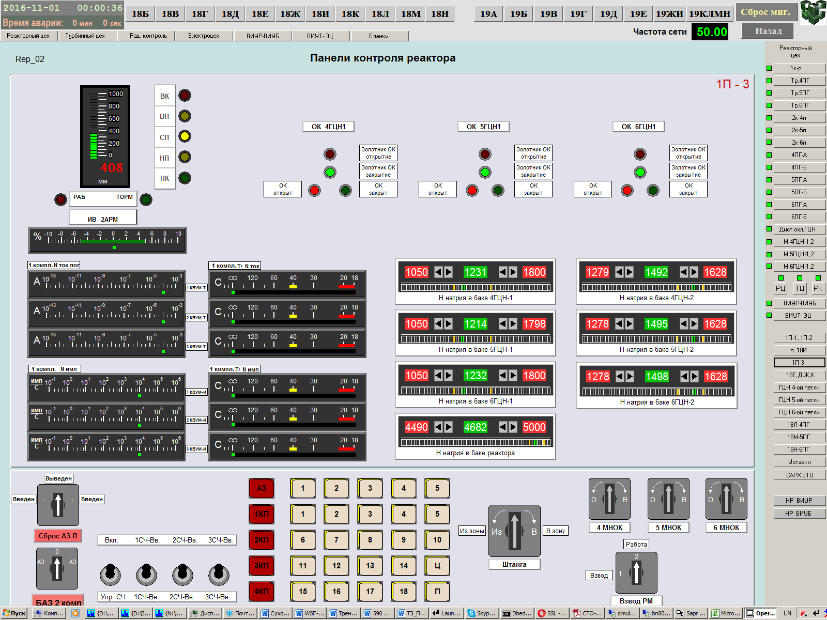Click dark green lamp beside ОК закрыт for 6ГЦН1
This screenshot has width=827, height=620.
(x=653, y=190)
